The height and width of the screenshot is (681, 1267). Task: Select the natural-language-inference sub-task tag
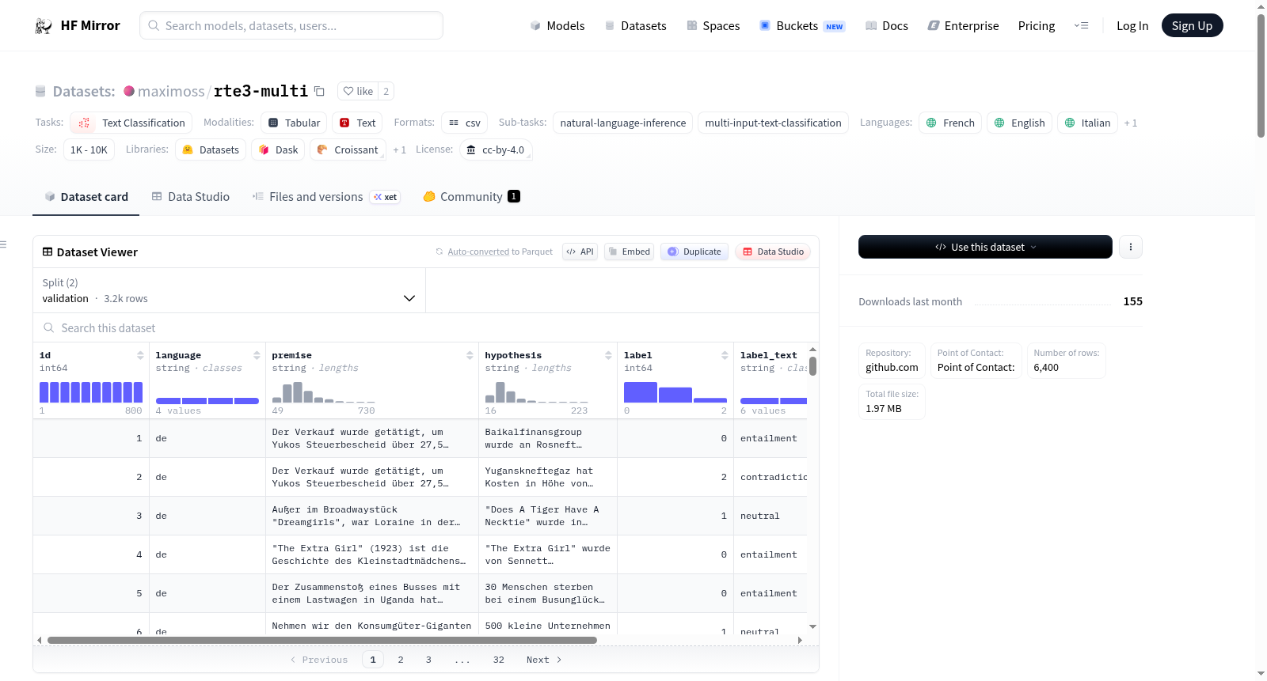pos(622,123)
